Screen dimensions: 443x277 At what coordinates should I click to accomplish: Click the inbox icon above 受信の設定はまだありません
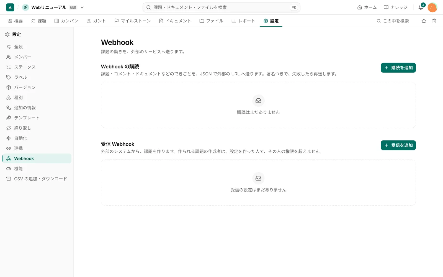[258, 178]
